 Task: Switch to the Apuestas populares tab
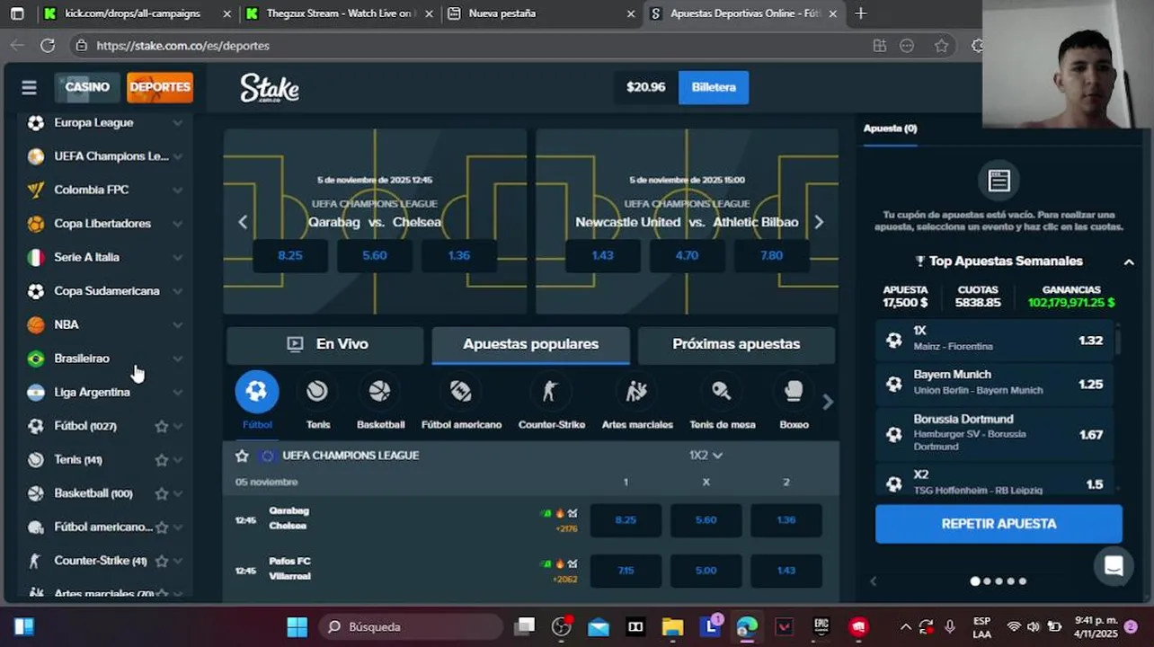(x=530, y=344)
